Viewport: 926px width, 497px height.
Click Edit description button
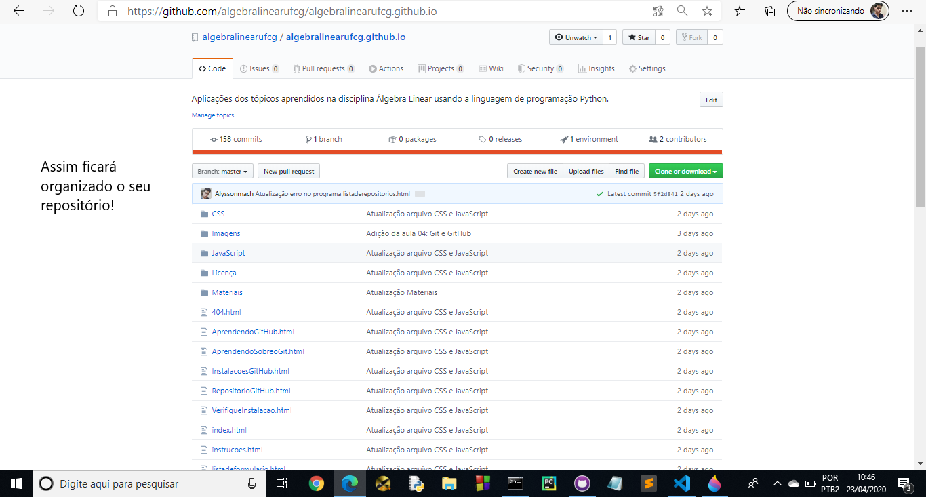point(711,100)
